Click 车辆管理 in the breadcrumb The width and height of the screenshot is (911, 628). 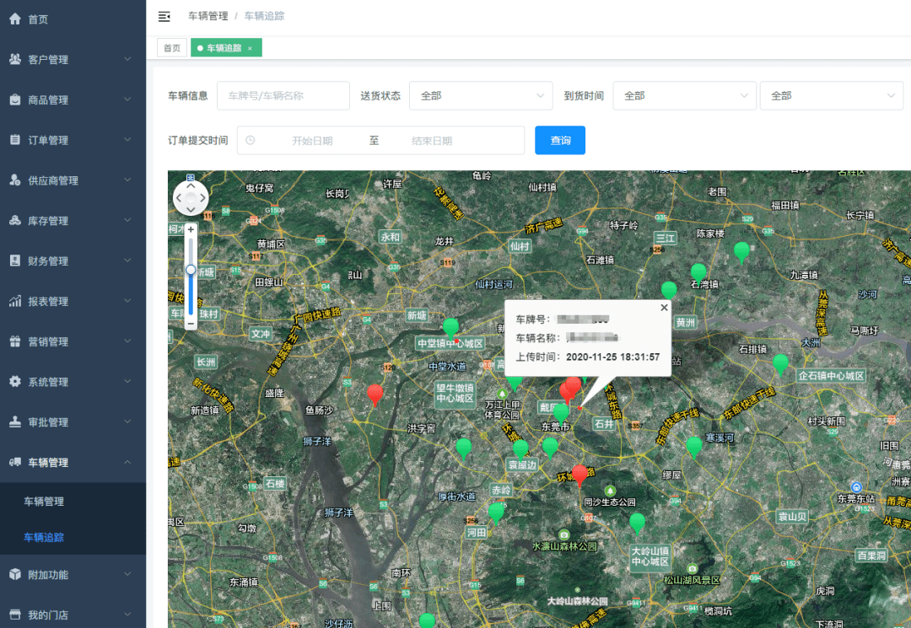pos(208,16)
